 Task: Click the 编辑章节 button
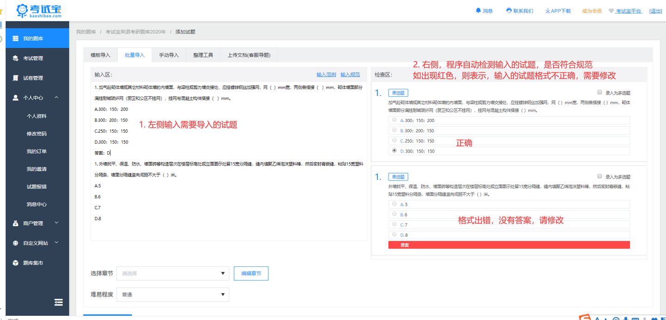tap(251, 273)
